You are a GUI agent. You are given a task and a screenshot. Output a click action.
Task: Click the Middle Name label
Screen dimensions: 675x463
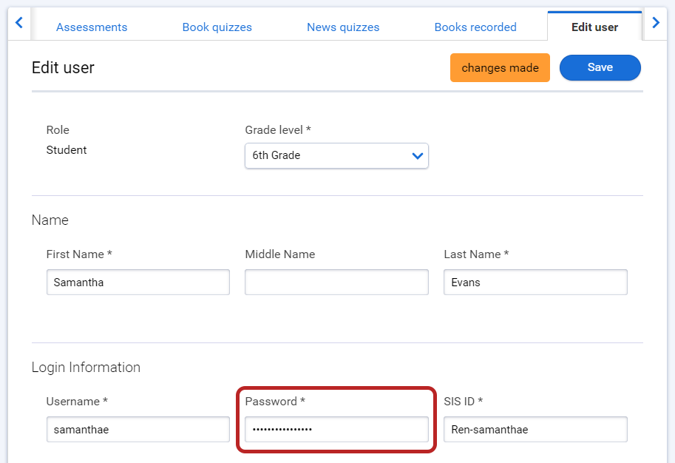click(279, 254)
